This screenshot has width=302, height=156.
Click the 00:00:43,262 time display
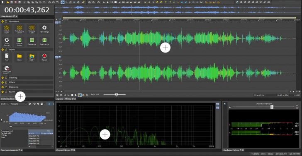point(27,10)
